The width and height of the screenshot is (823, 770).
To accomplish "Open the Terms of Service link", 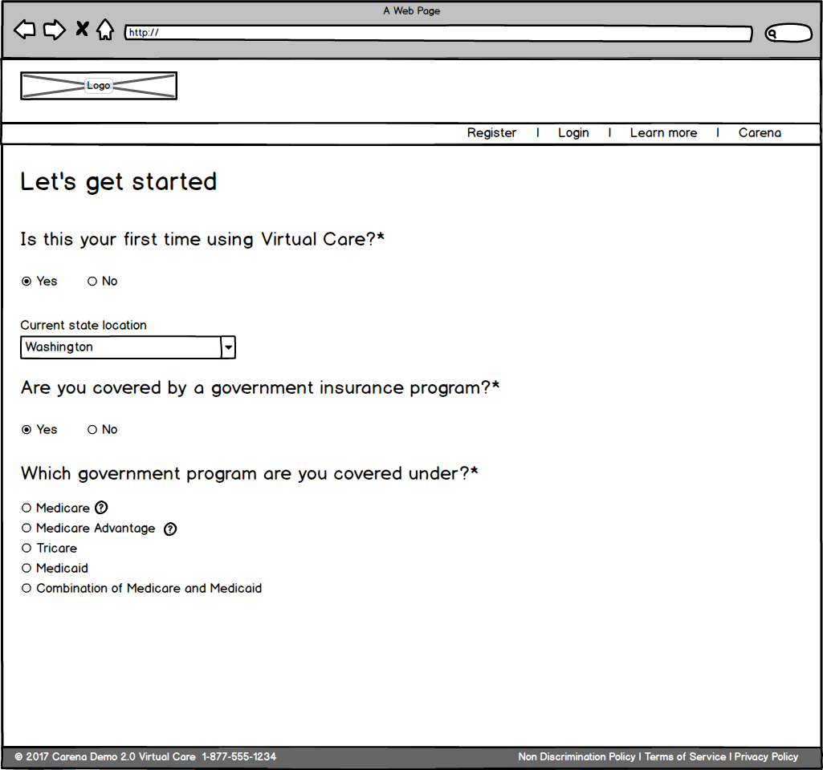I will pos(685,756).
